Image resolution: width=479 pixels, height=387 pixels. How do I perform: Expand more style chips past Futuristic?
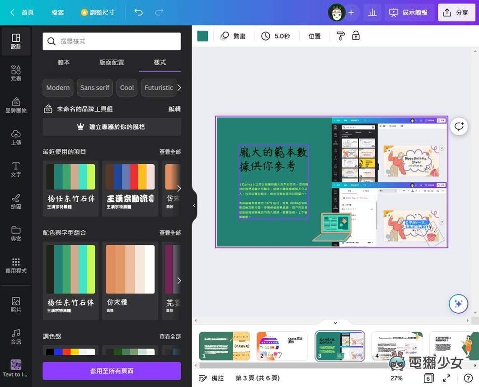(179, 87)
